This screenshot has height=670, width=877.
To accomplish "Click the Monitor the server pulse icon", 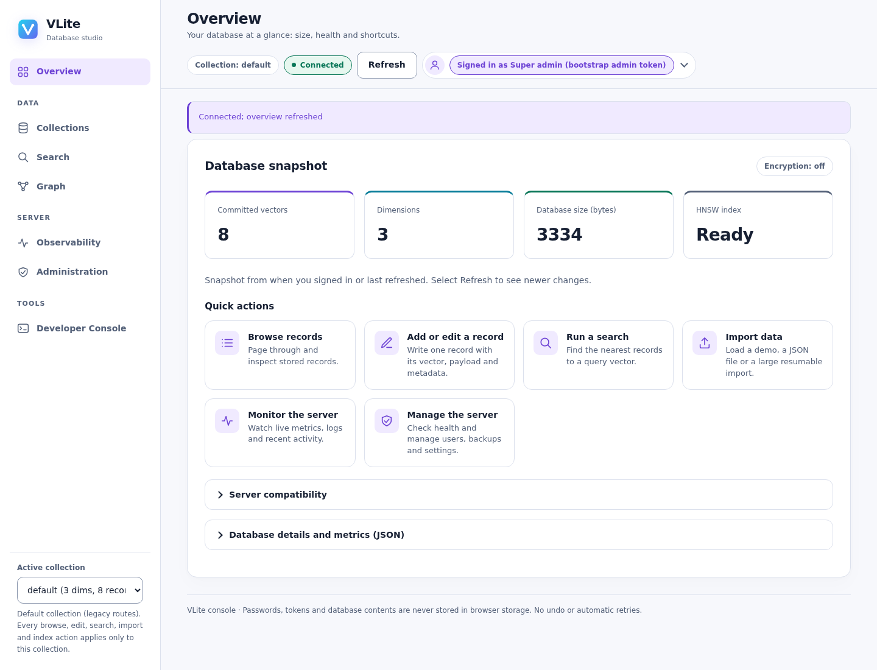I will pos(227,421).
